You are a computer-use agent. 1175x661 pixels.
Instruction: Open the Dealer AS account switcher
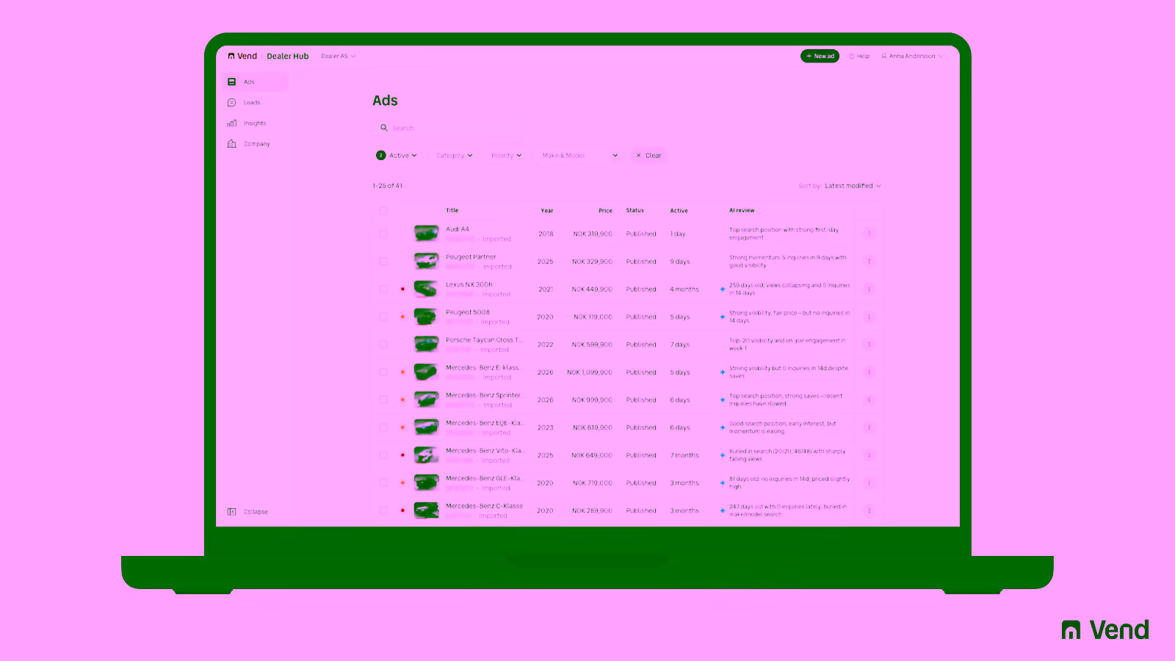pyautogui.click(x=338, y=56)
